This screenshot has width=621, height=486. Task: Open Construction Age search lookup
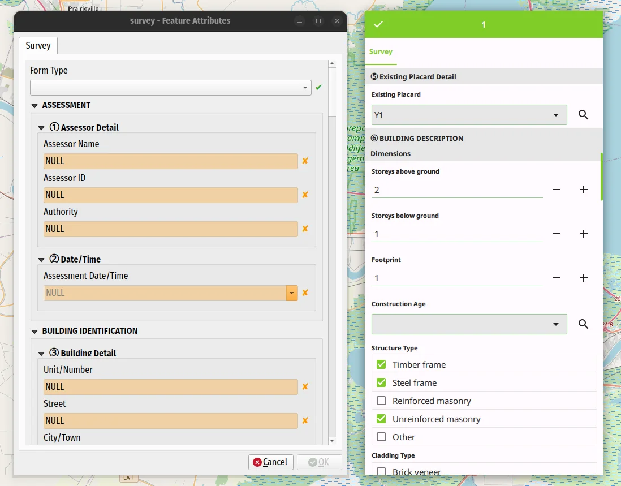(x=583, y=324)
